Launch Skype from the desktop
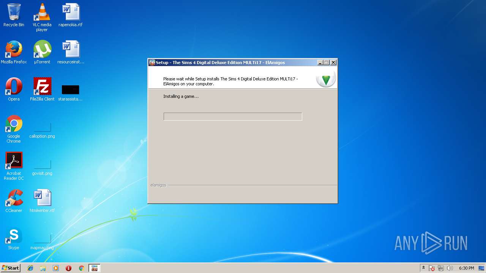The image size is (486, 273). tap(14, 238)
